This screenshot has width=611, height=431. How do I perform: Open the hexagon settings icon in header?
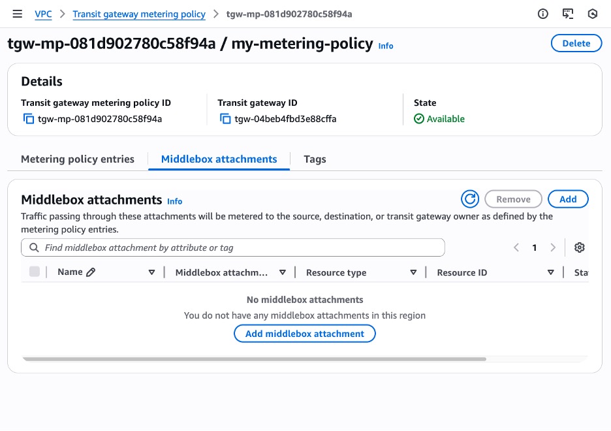[593, 14]
